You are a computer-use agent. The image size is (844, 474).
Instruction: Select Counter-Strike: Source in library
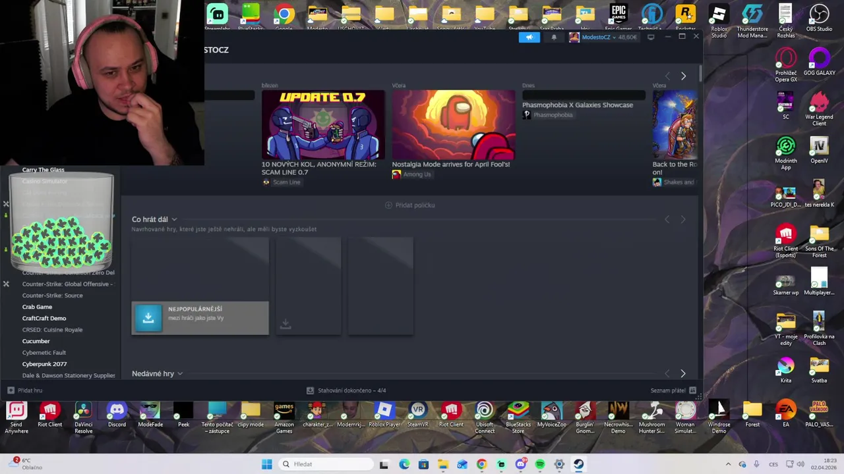[52, 296]
